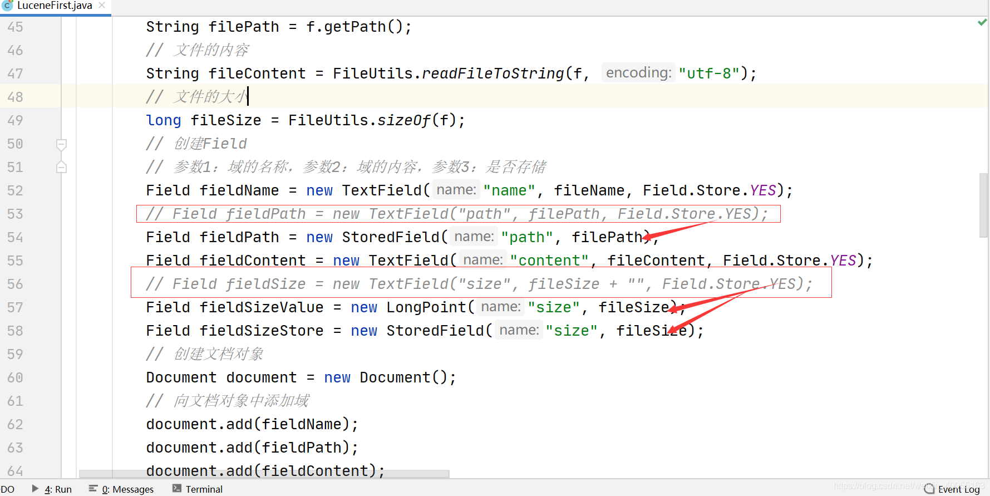Screen dimensions: 990x496
Task: Switch to the LuceneFirst.java editor tab
Action: point(55,6)
